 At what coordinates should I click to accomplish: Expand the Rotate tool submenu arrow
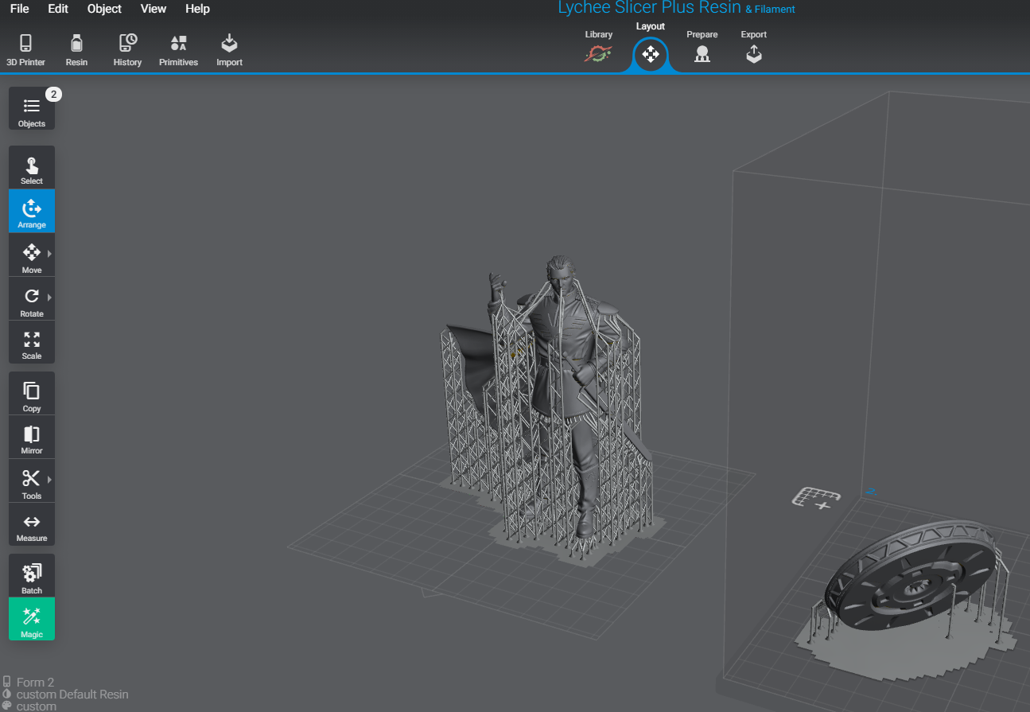tap(49, 298)
